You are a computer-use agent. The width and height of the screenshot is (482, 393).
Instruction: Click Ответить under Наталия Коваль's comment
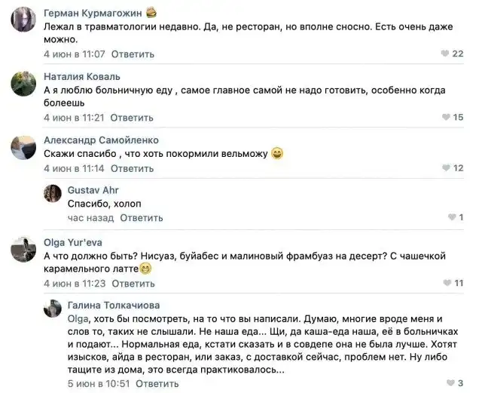click(x=133, y=118)
